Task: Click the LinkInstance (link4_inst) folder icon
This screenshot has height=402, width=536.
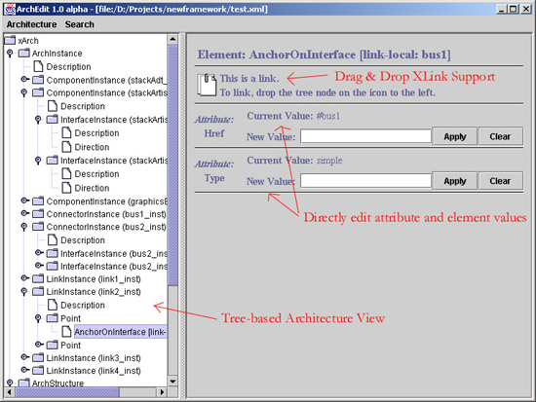Action: click(x=38, y=370)
